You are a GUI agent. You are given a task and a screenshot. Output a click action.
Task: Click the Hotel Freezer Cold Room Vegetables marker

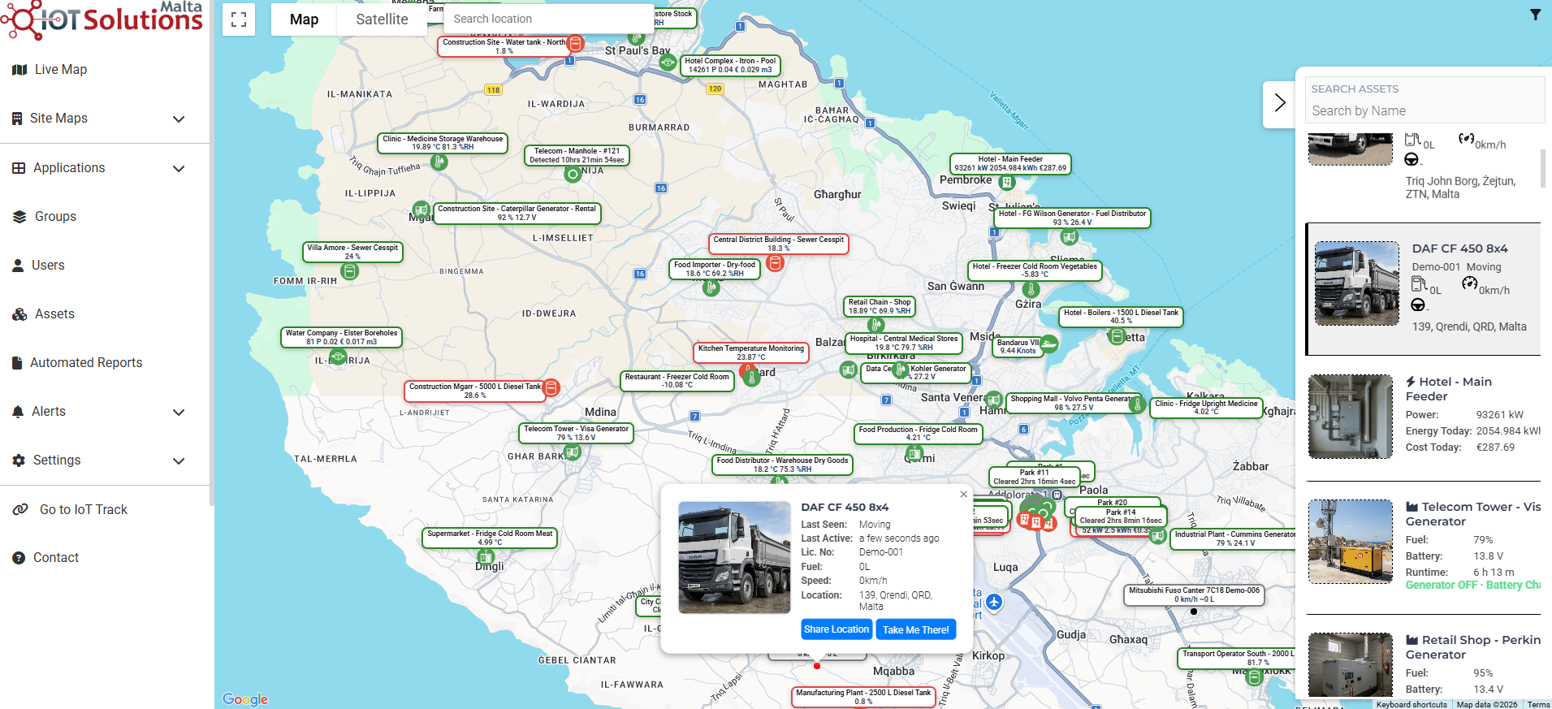1031,289
